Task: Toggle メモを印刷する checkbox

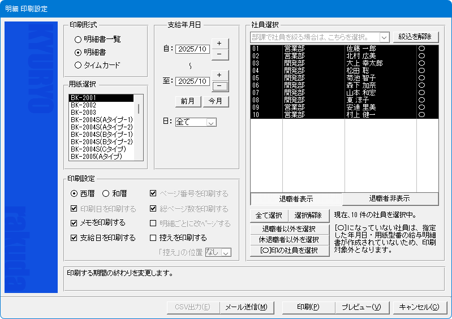Action: pyautogui.click(x=74, y=223)
